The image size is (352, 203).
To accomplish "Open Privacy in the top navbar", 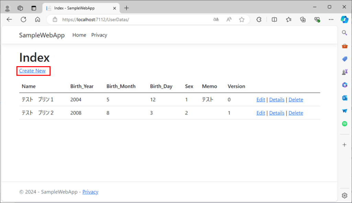I will [99, 35].
